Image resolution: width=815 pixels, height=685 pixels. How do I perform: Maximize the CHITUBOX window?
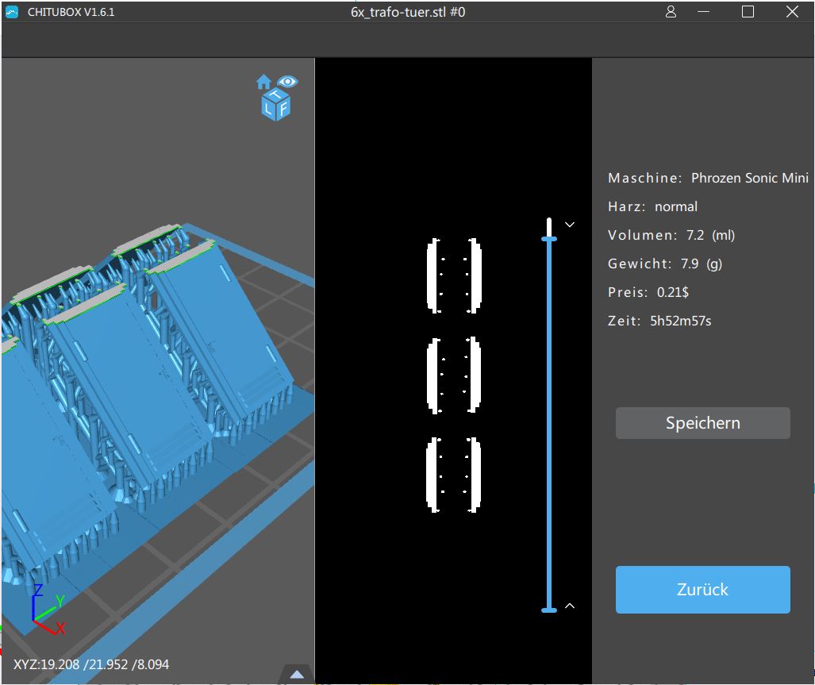[748, 11]
